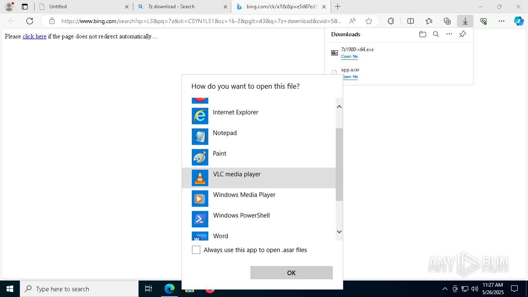528x297 pixels.
Task: Open downloads folder from Downloads panel
Action: click(422, 34)
